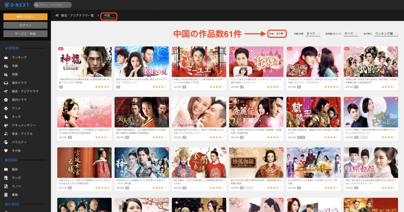Click the 韓流・アジアドラマ sidebar icon

6,91
